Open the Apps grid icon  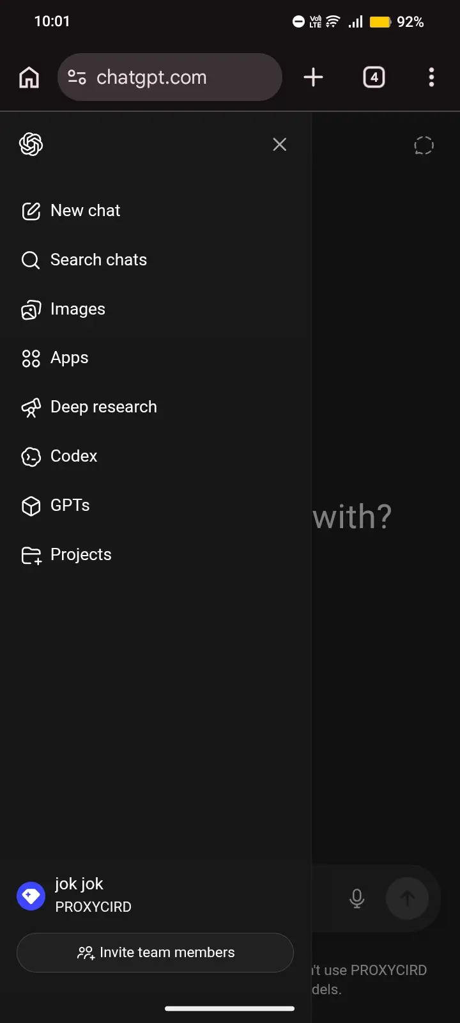pos(31,358)
